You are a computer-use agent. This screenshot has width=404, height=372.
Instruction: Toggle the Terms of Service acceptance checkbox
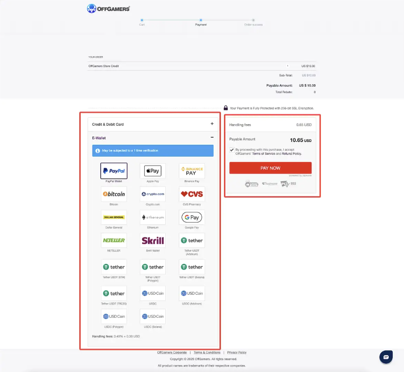pyautogui.click(x=232, y=150)
